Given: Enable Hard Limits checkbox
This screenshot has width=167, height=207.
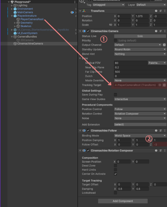Looking at the screenshot, I should 116,170.
